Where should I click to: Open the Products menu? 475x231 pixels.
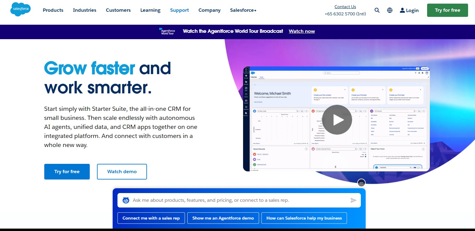point(53,10)
